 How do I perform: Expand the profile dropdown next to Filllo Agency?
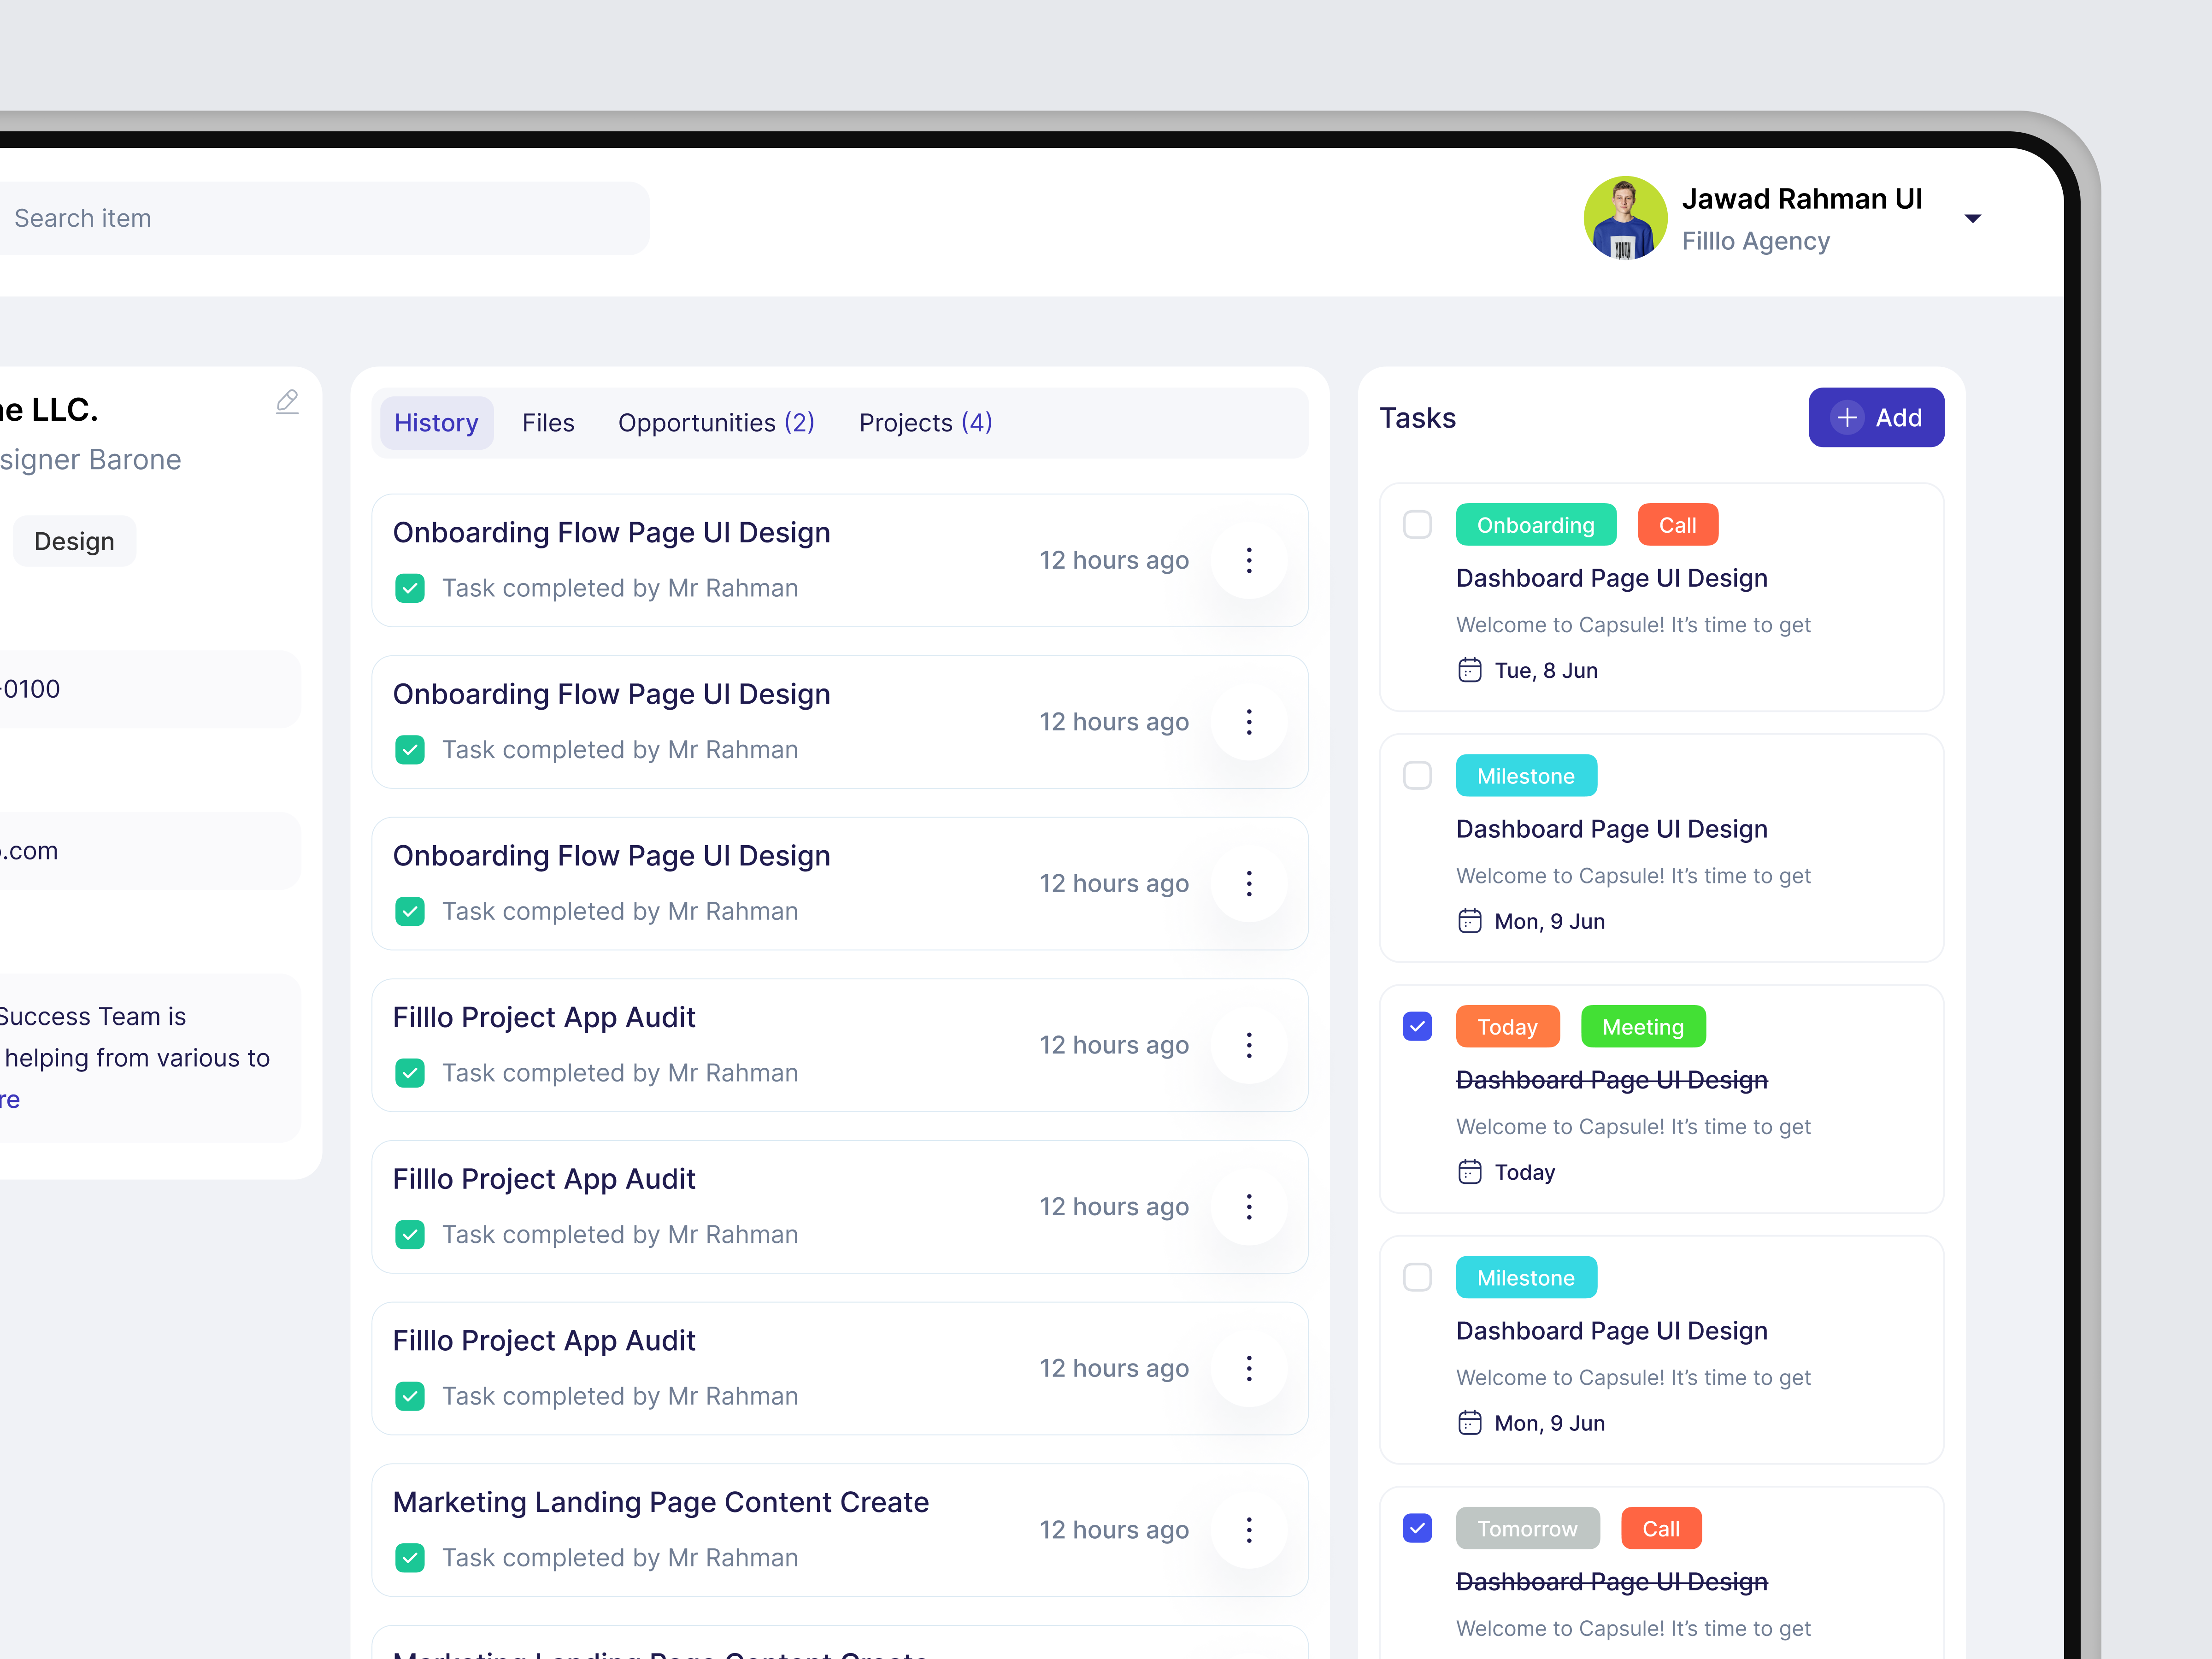tap(1973, 218)
